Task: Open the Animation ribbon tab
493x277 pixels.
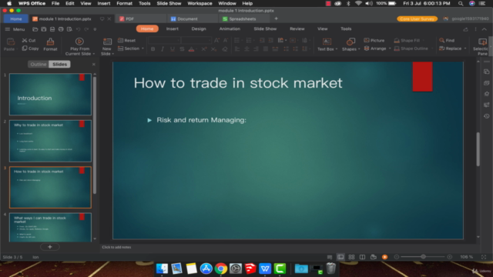Action: (230, 29)
